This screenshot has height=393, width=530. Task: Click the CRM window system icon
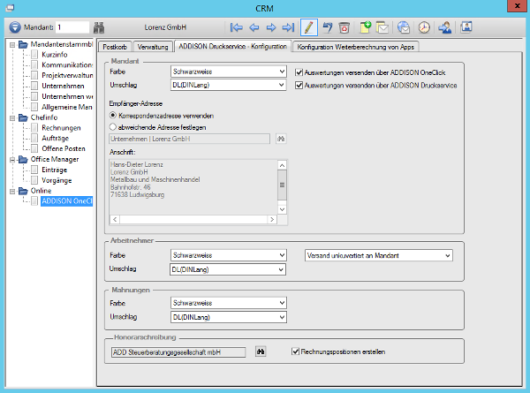10,8
